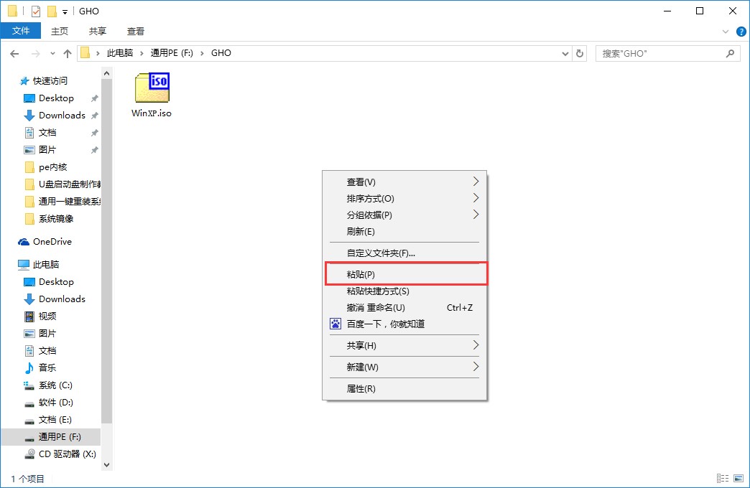Switch to the 共享 ribbon tab
Image resolution: width=750 pixels, height=488 pixels.
pyautogui.click(x=97, y=31)
